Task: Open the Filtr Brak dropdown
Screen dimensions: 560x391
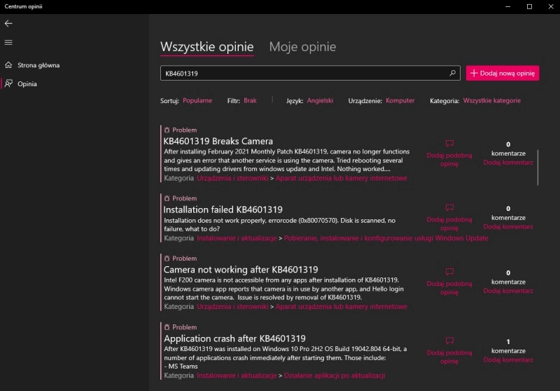Action: [x=250, y=101]
